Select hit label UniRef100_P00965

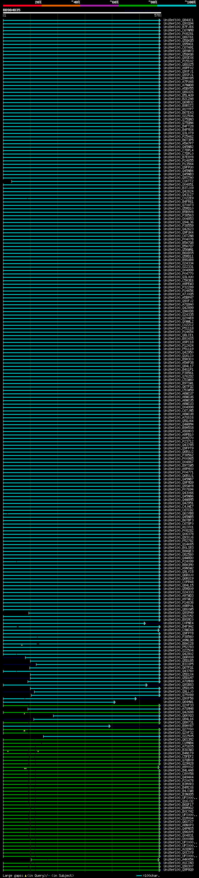pyautogui.click(x=178, y=459)
